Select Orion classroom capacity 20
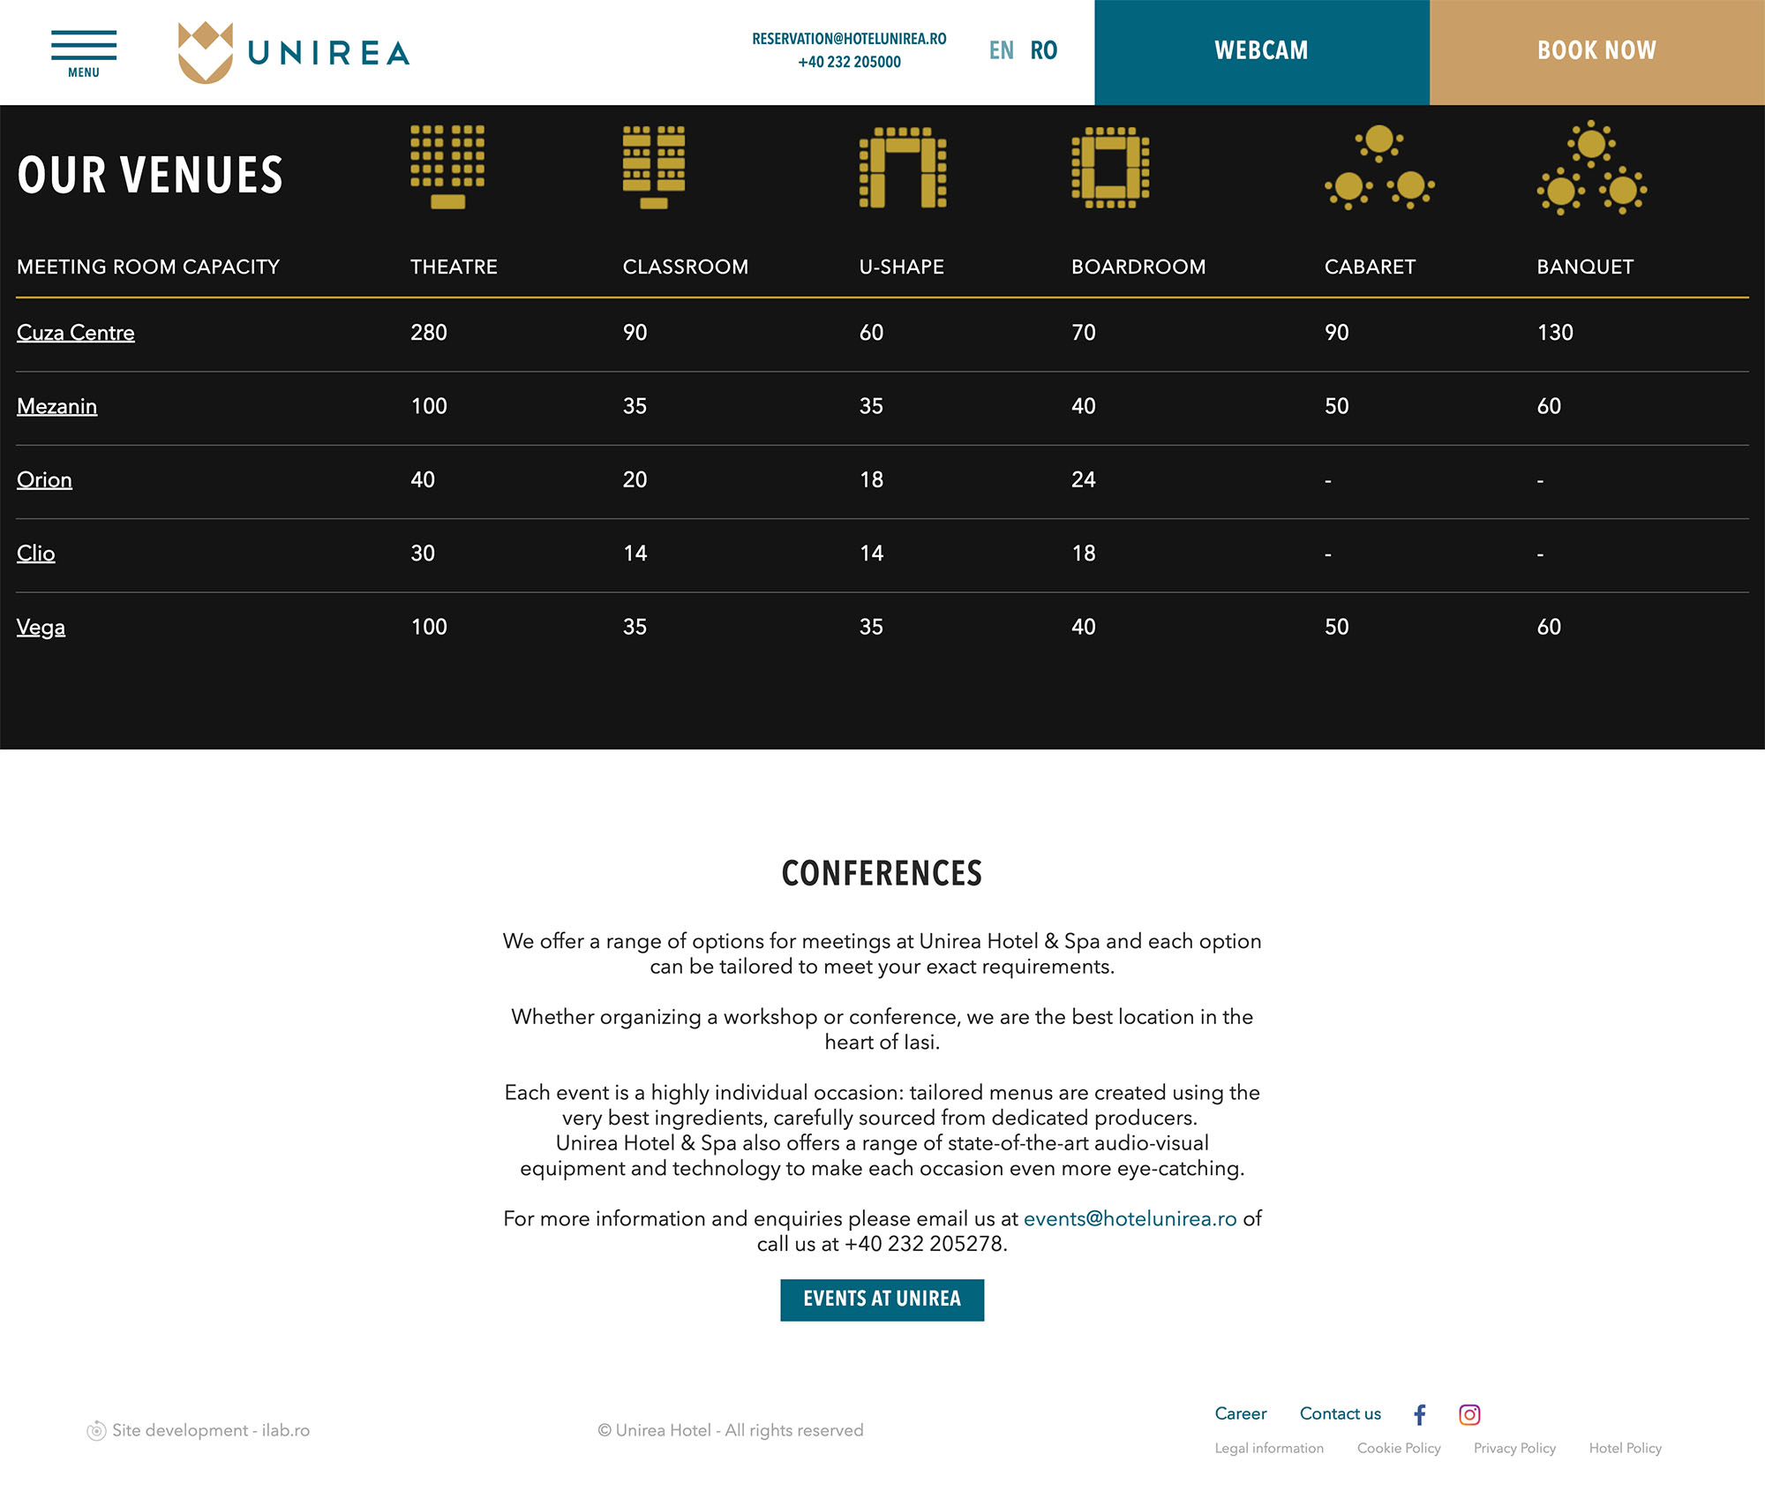This screenshot has width=1765, height=1499. tap(635, 479)
